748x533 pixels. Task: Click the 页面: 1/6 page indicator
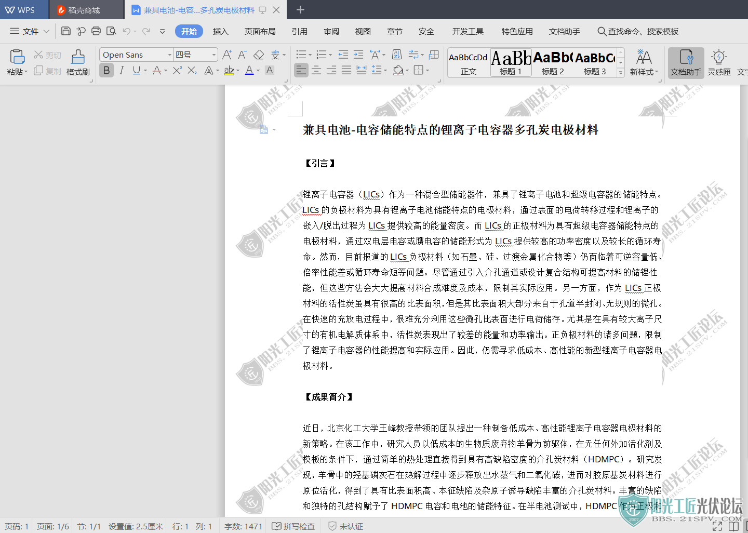[x=53, y=526]
